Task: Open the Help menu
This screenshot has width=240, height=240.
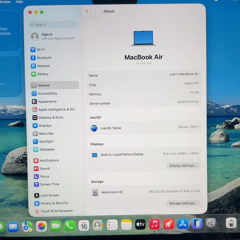Action: (x=19, y=2)
